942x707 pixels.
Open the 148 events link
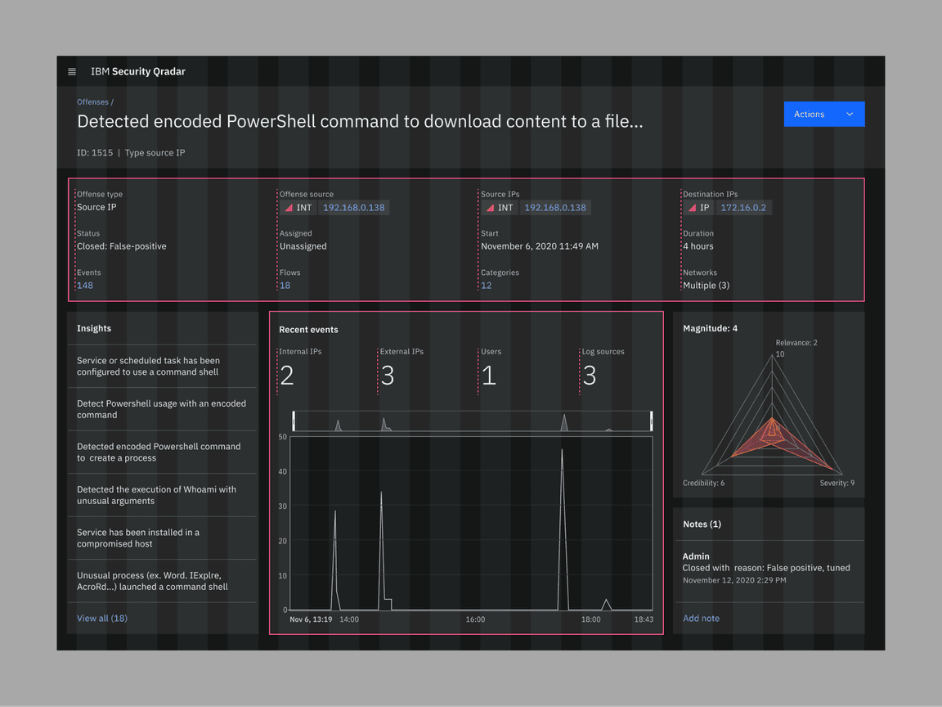click(x=85, y=286)
